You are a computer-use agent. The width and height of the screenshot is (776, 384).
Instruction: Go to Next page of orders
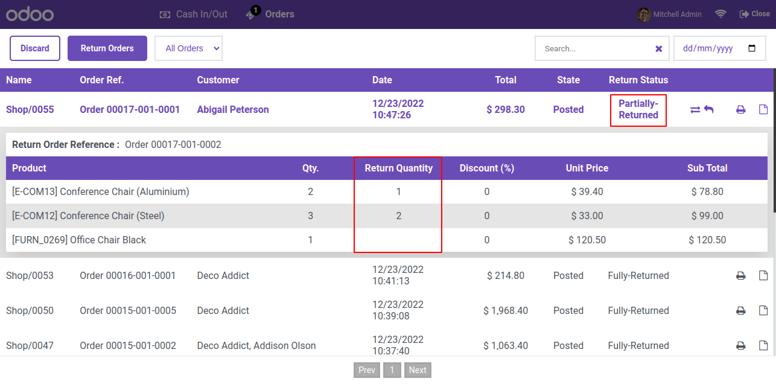click(418, 370)
